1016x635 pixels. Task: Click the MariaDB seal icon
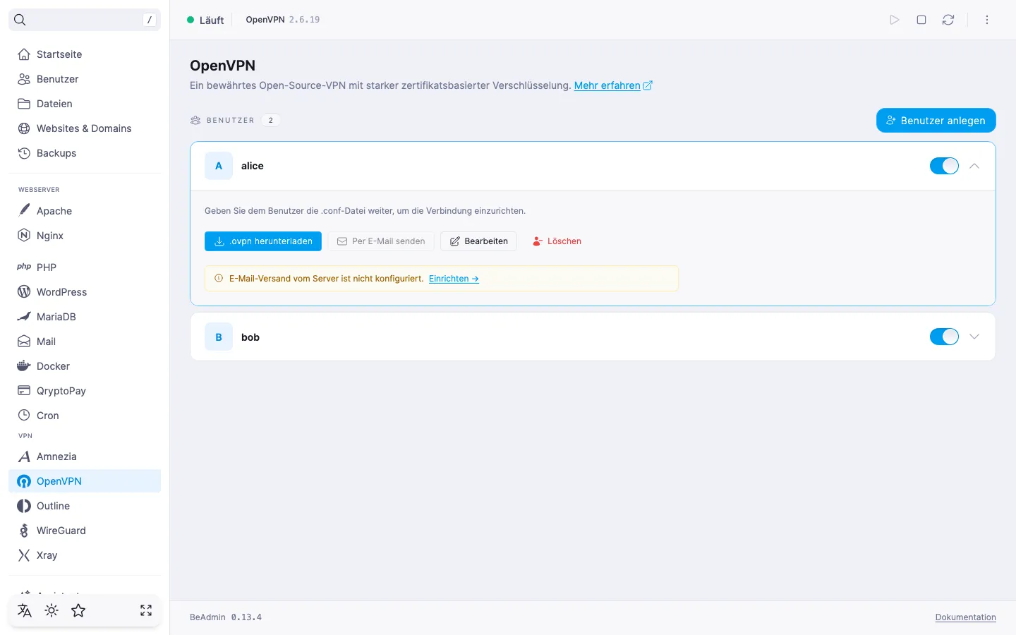(x=24, y=317)
